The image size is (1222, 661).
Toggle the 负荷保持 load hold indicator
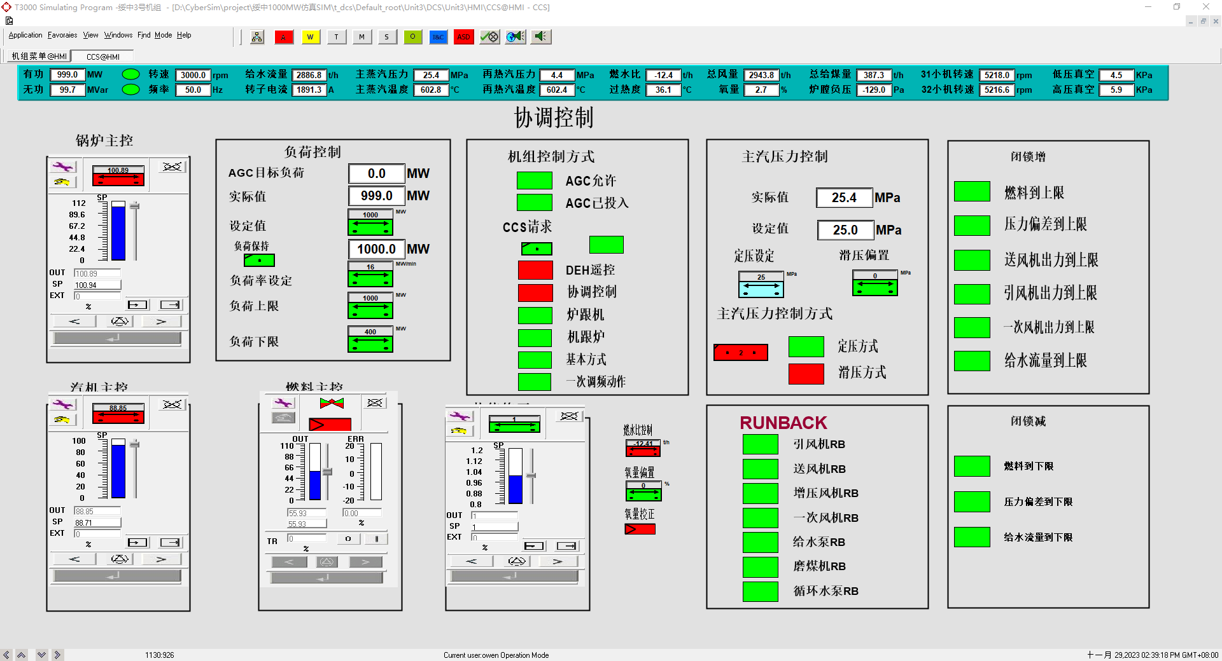pos(258,261)
